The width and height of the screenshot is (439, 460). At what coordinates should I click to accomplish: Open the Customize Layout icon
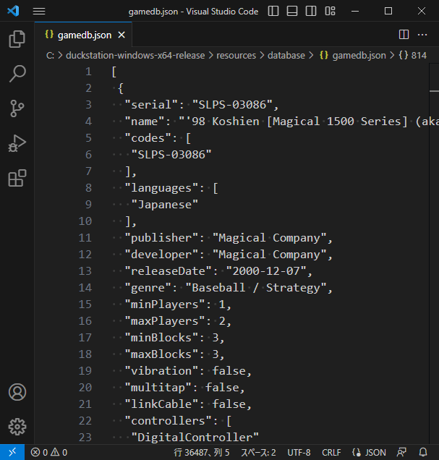(330, 11)
